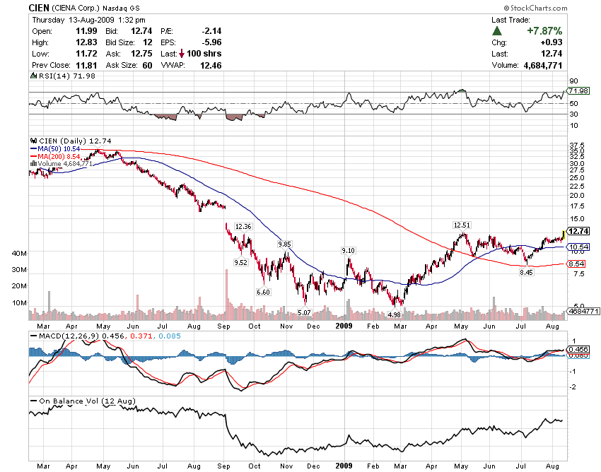Click the 90 level on the RSI axis

[x=573, y=81]
